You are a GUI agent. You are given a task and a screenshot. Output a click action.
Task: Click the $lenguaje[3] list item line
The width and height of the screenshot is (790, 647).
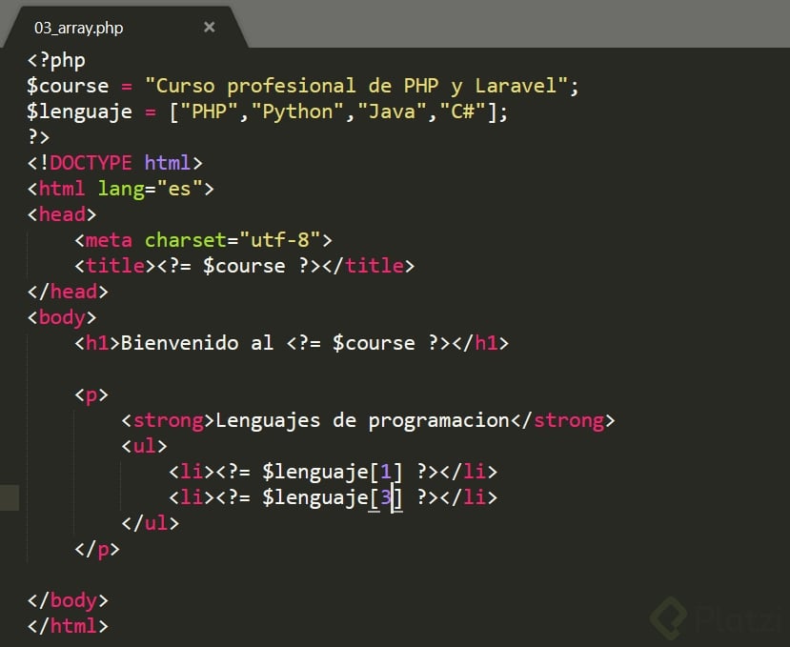(x=333, y=497)
